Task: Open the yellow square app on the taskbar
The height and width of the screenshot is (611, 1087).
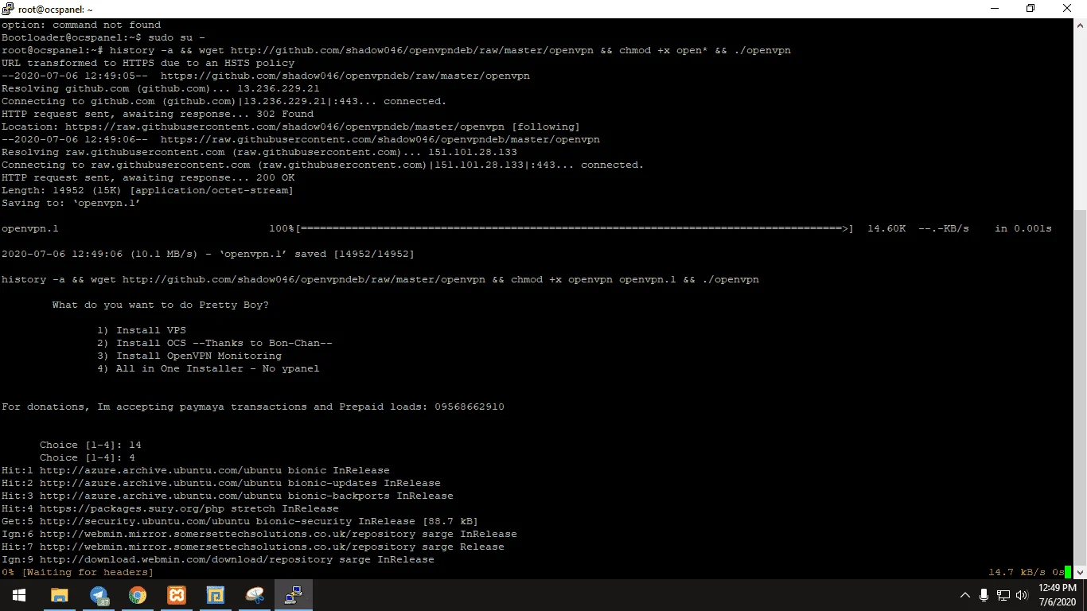Action: [x=215, y=595]
